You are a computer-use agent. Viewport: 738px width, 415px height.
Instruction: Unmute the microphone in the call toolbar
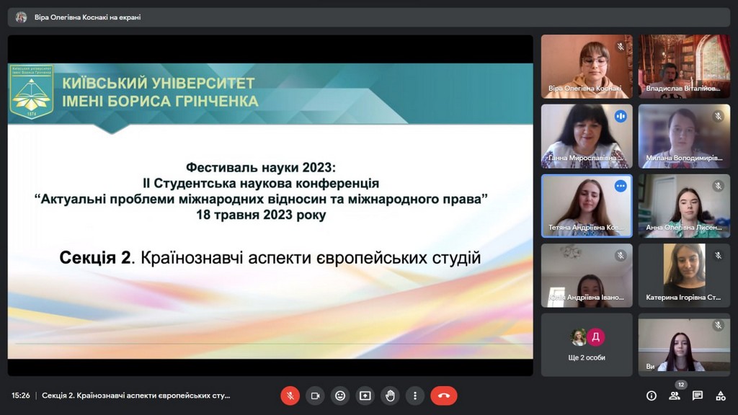tap(290, 396)
